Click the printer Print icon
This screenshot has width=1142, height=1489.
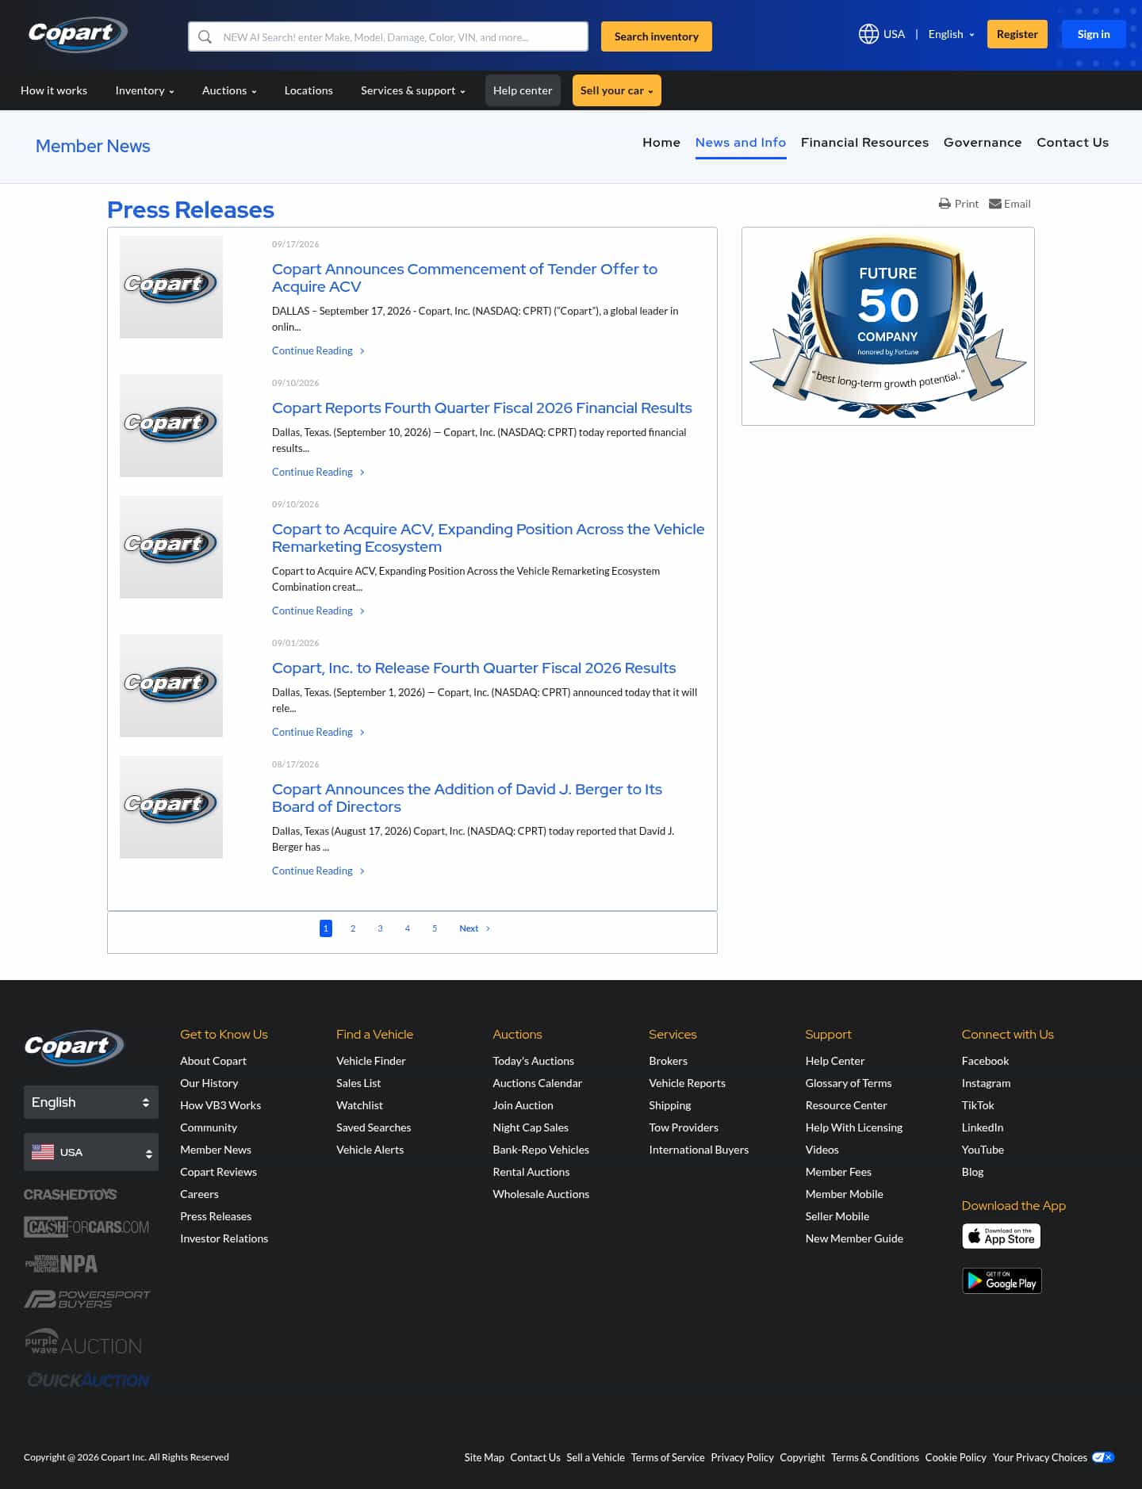945,204
